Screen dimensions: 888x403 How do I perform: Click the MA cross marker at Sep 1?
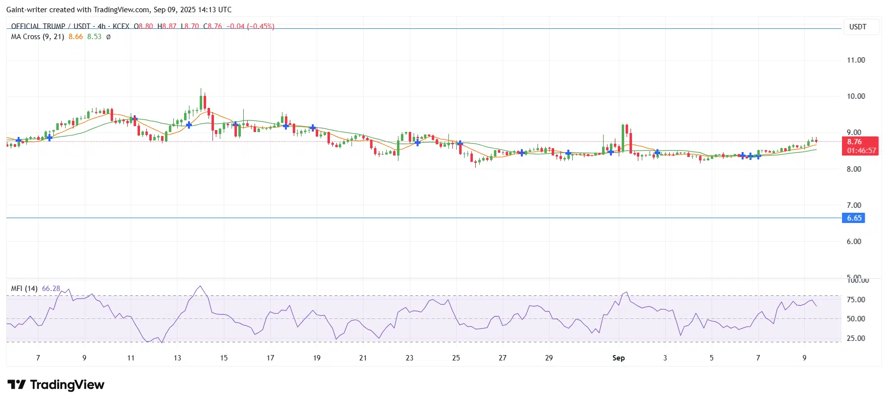click(x=611, y=152)
